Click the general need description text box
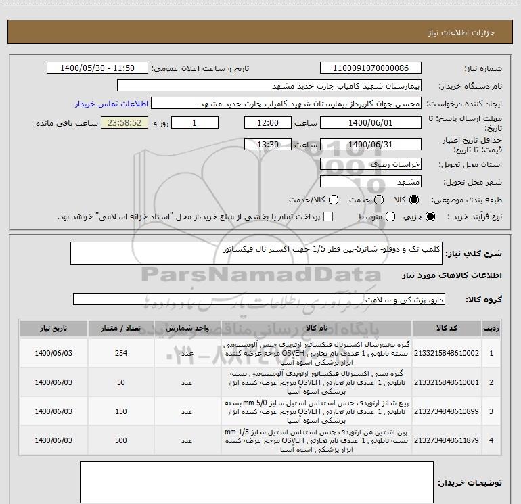The image size is (521, 504). coord(256,253)
